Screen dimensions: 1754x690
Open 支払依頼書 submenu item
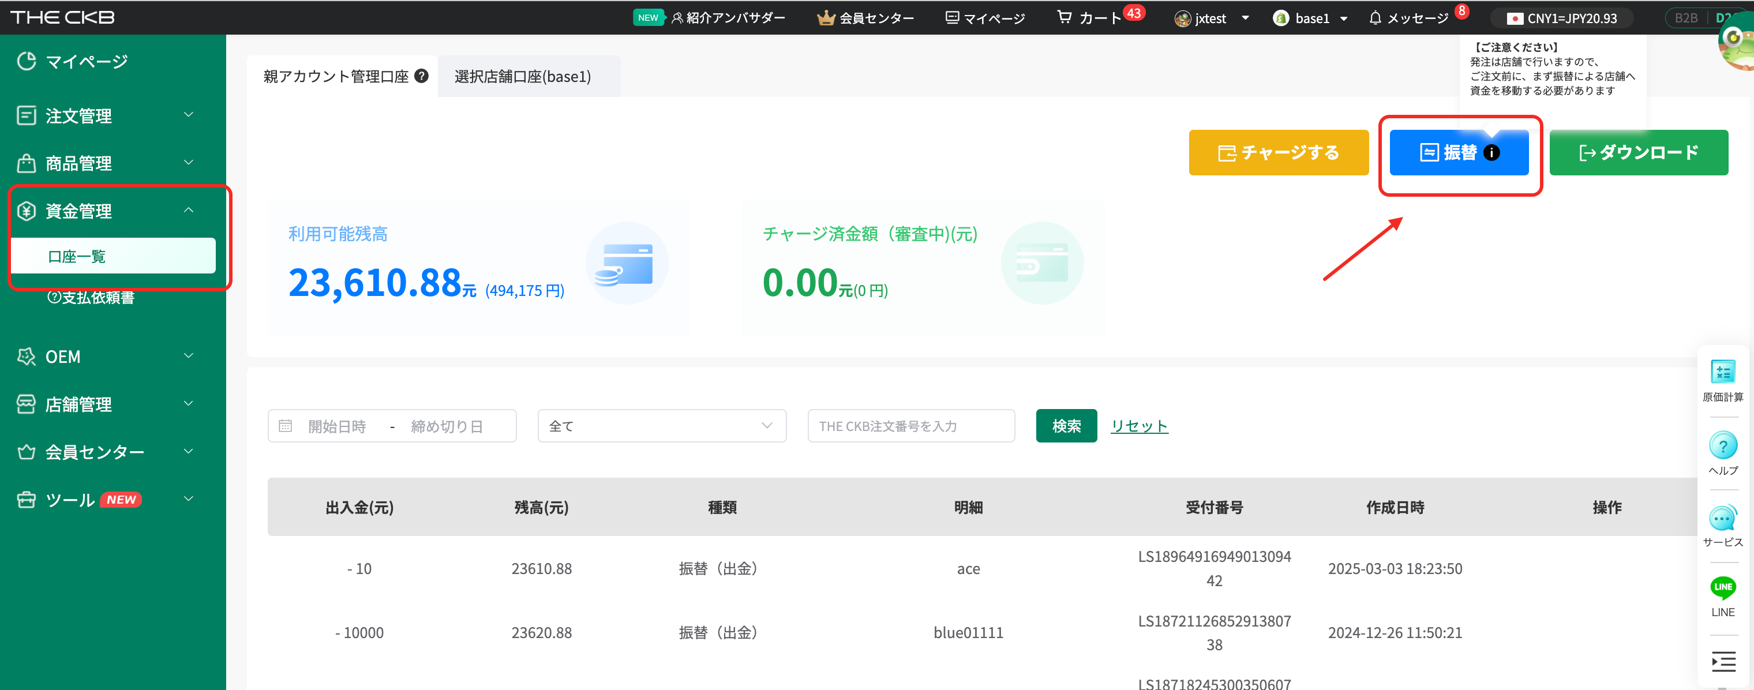pyautogui.click(x=91, y=297)
